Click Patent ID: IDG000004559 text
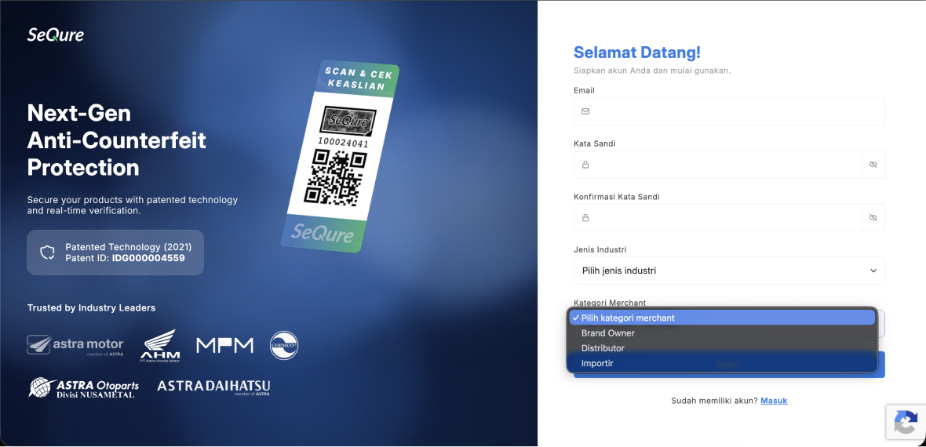The image size is (926, 447). click(126, 258)
